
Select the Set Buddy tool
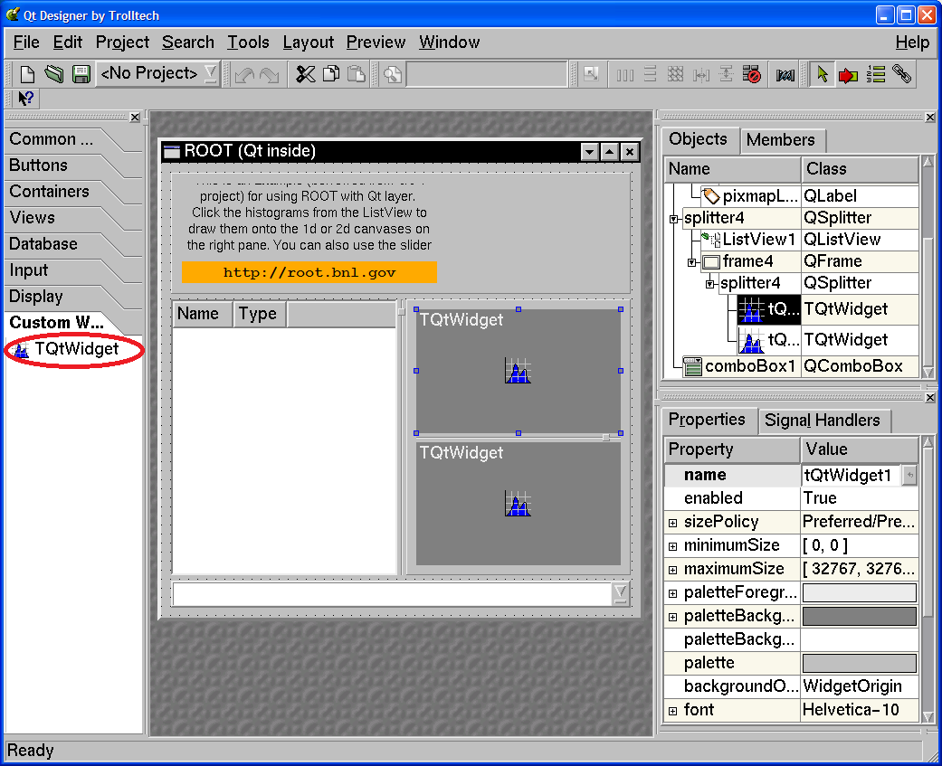tap(901, 74)
